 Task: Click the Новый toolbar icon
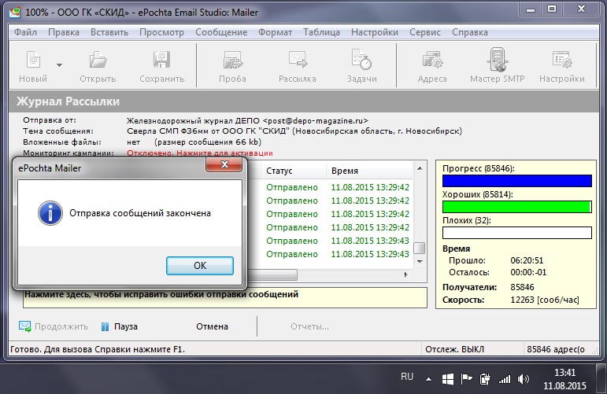point(33,60)
